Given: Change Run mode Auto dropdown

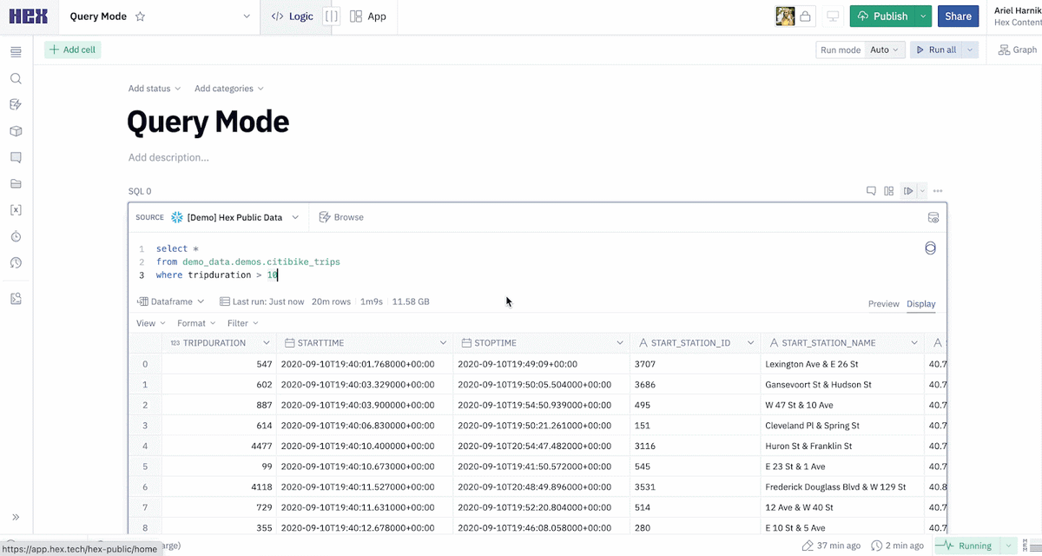Looking at the screenshot, I should click(x=887, y=50).
